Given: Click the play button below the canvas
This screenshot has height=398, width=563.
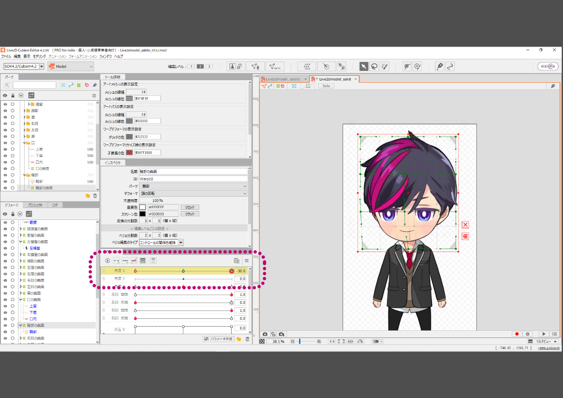Looking at the screenshot, I should [x=544, y=334].
